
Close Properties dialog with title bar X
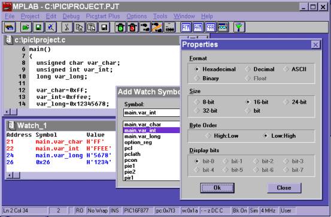click(x=315, y=44)
